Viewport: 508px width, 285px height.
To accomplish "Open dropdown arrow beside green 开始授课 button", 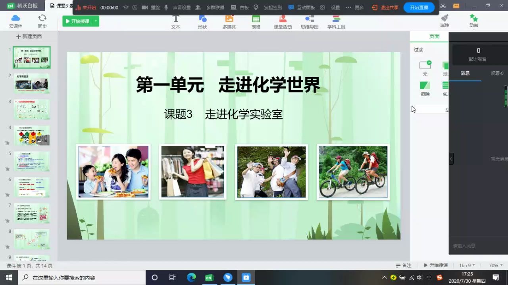I will 96,21.
